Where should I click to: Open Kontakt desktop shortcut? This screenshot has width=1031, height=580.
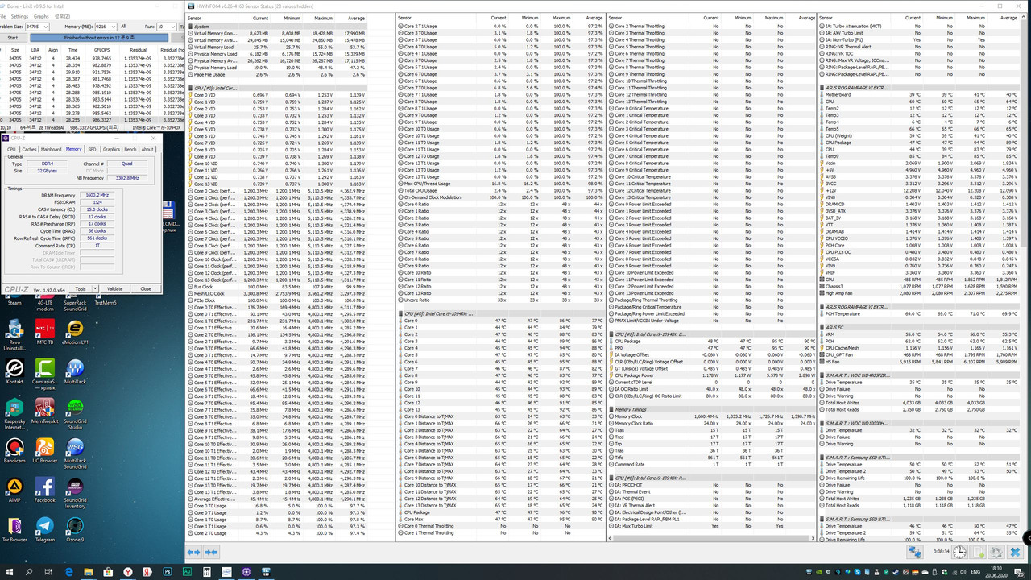pos(14,372)
